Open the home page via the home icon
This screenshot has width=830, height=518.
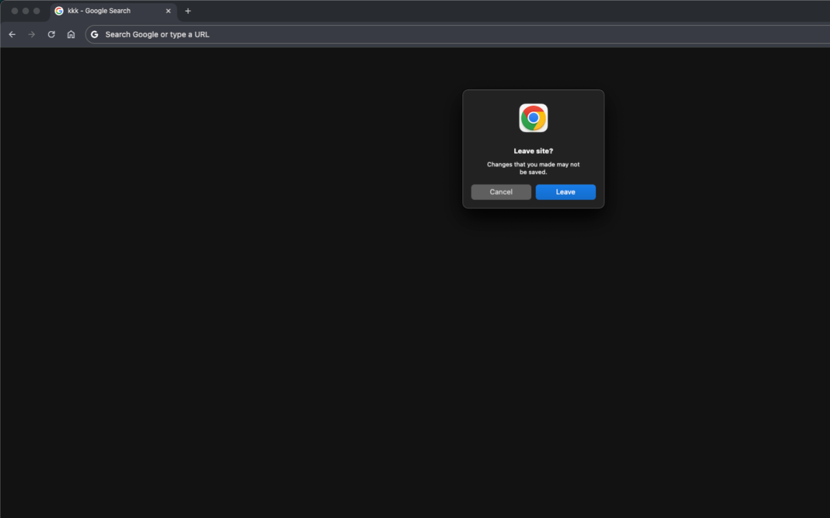[71, 34]
